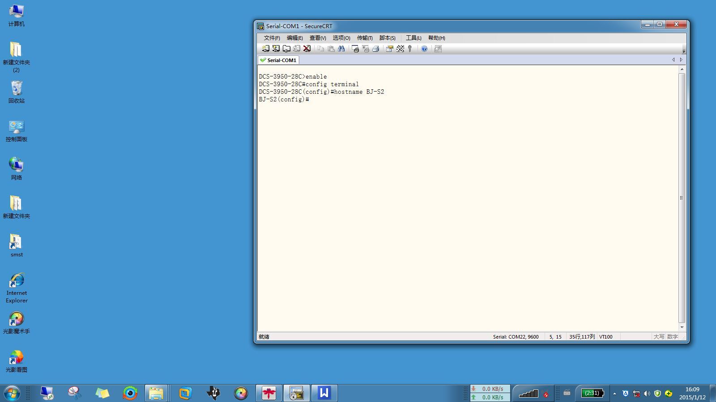This screenshot has width=716, height=402.
Task: Open Session Options toolbar icon
Action: (x=389, y=49)
